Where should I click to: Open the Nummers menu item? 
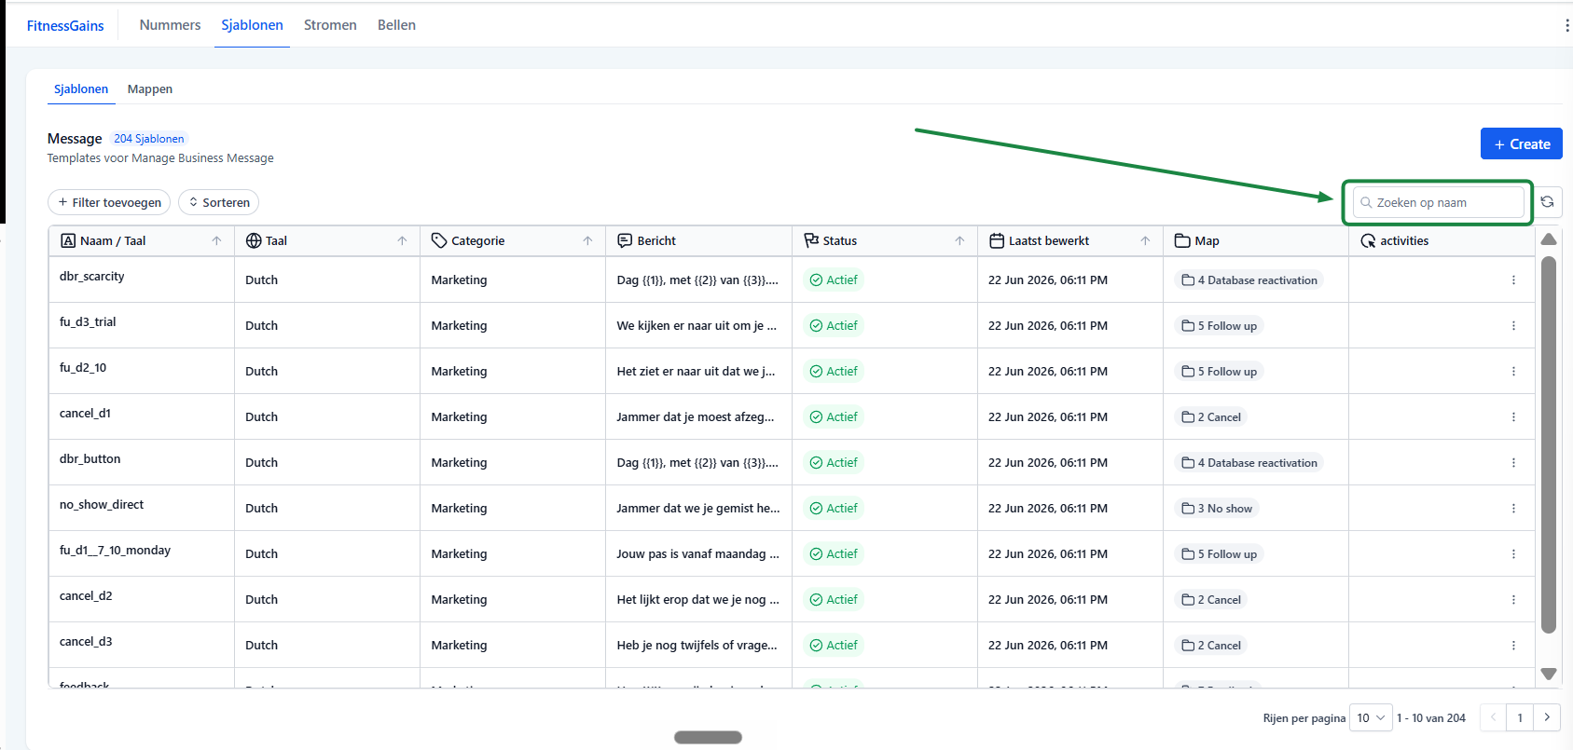click(170, 25)
